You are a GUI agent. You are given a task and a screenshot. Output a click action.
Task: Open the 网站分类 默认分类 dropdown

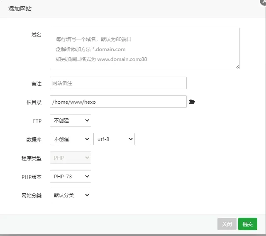[71, 195]
